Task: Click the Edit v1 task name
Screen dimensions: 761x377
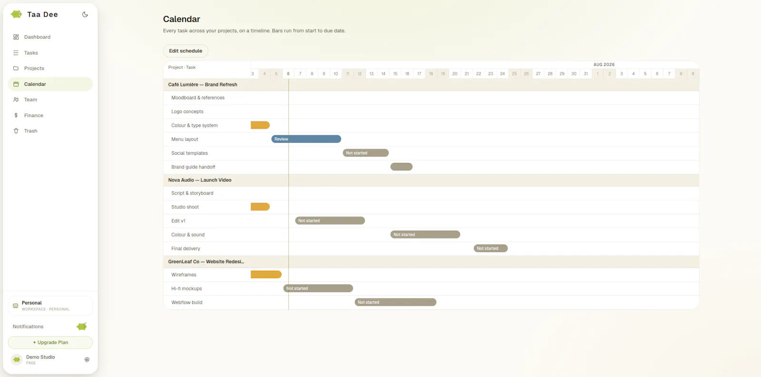Action: click(x=178, y=221)
